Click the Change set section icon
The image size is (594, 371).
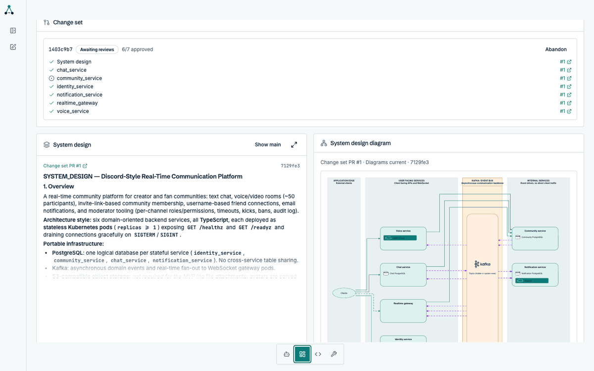[x=47, y=22]
